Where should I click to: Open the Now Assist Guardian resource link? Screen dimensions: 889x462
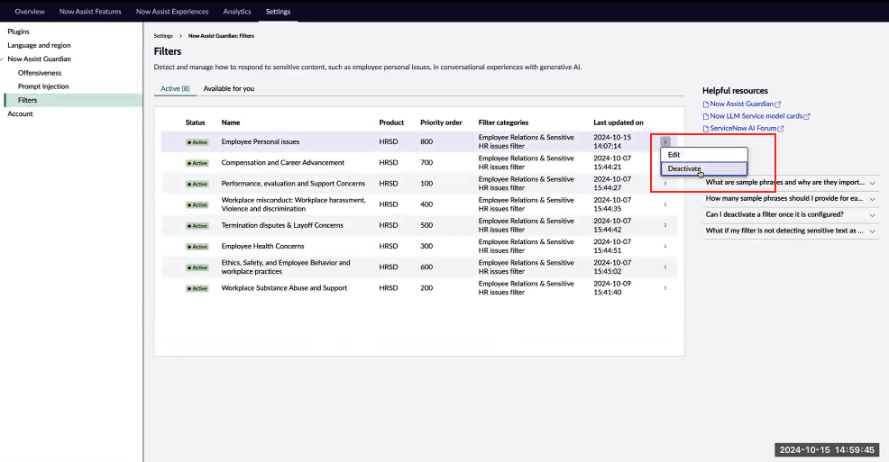tap(742, 104)
